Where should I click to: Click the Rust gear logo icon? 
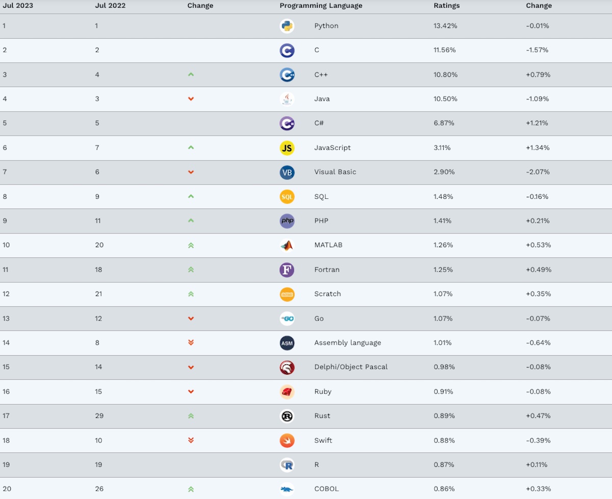[287, 416]
